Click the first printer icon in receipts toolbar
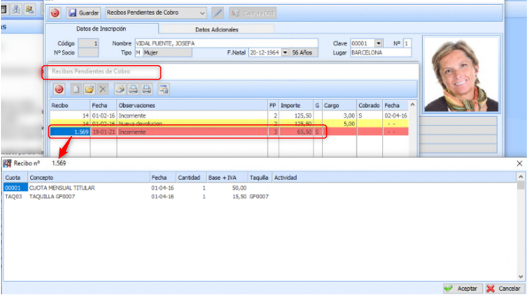529x296 pixels. point(133,89)
